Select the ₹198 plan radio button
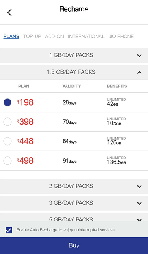The height and width of the screenshot is (254, 148). coord(7,102)
